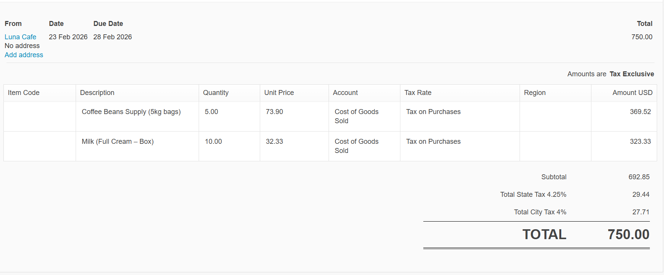Click the Item Code column header

click(x=24, y=93)
